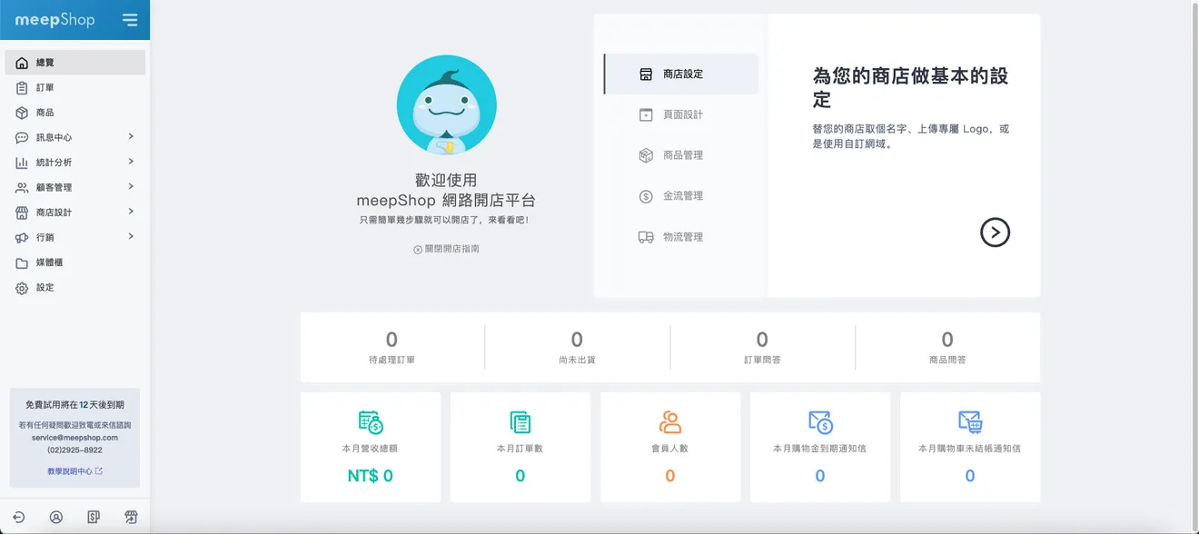
Task: Expand 統計分析 with its chevron
Action: point(131,162)
